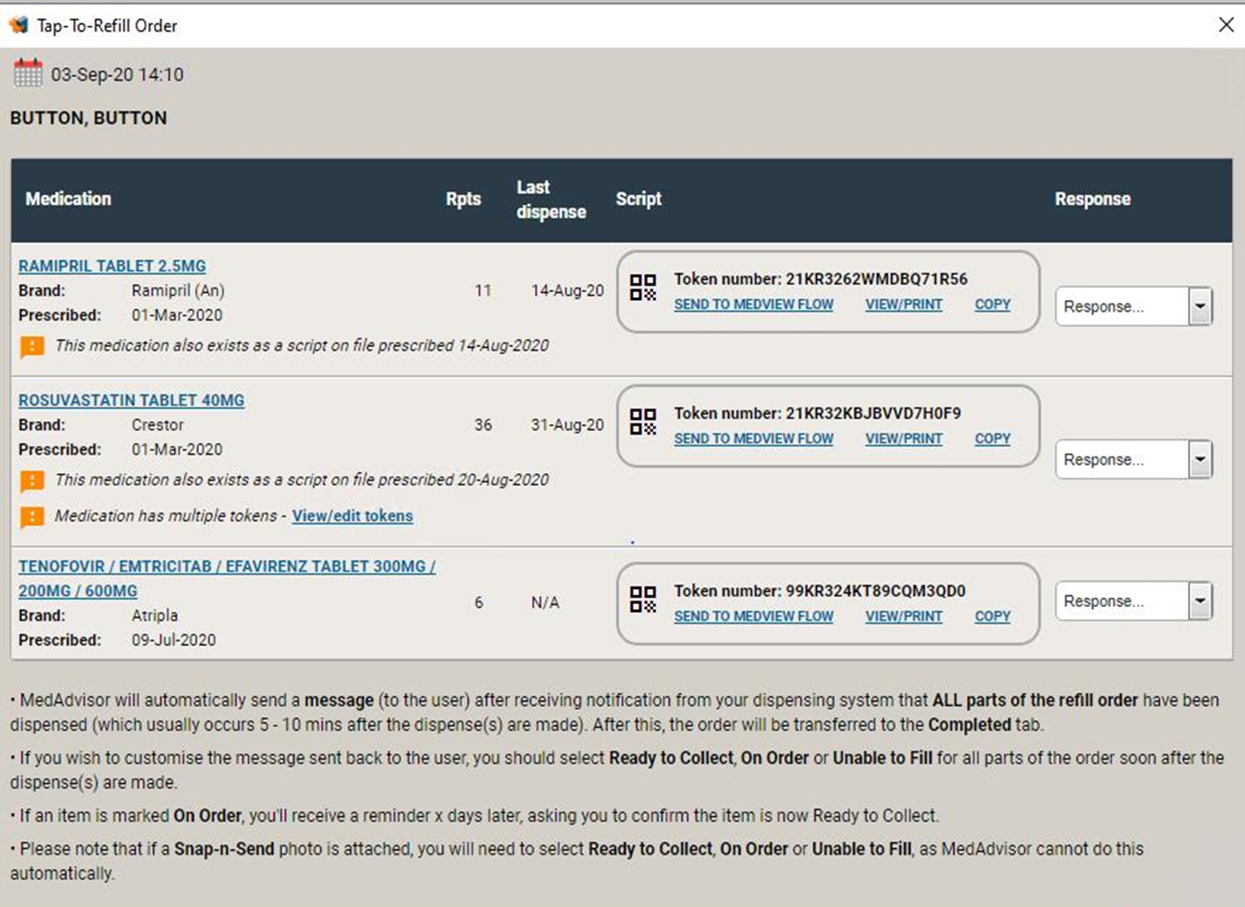The width and height of the screenshot is (1245, 907).
Task: Open RAMIPRIL TABLET 2.5MG medication link
Action: [112, 265]
